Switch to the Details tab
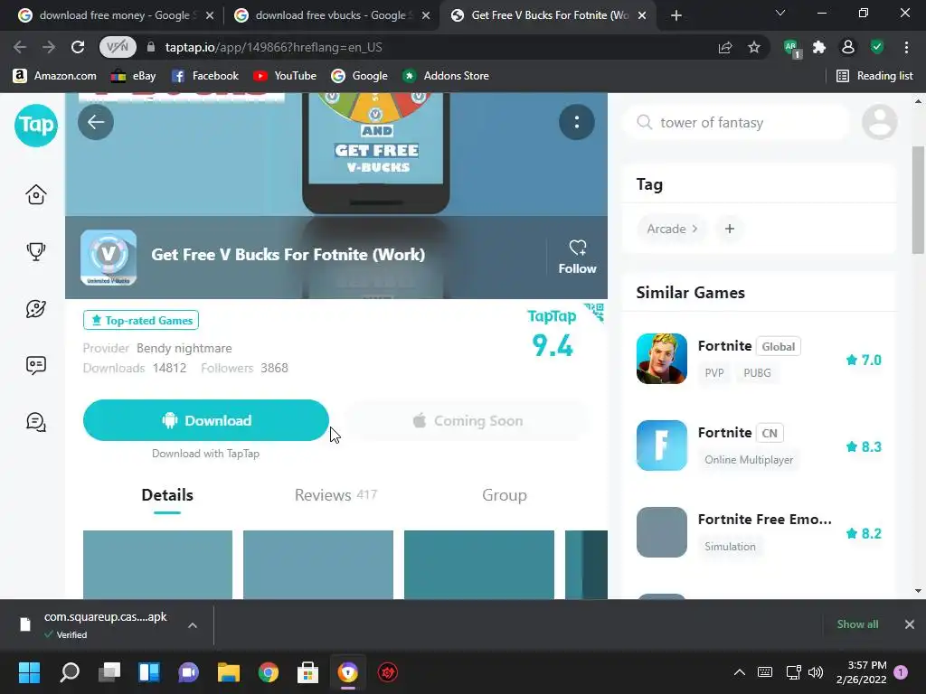 pos(167,495)
